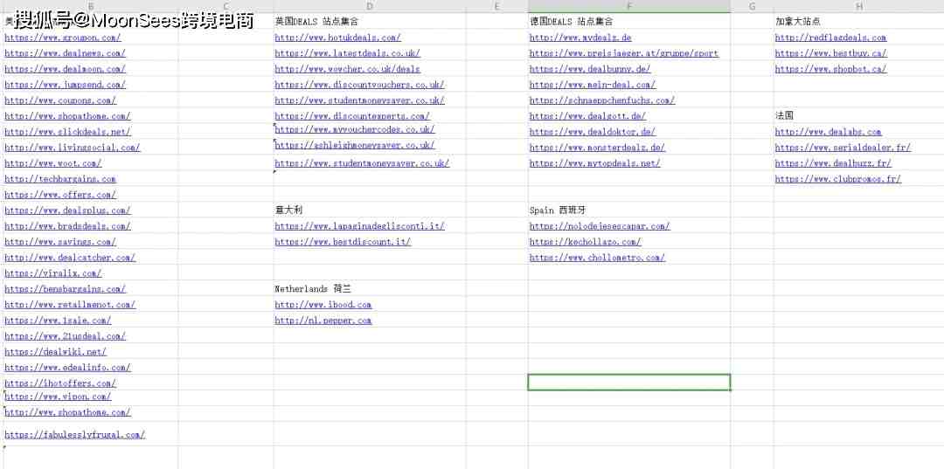Open the dealbuzz.fr link
The height and width of the screenshot is (469, 944).
click(833, 163)
